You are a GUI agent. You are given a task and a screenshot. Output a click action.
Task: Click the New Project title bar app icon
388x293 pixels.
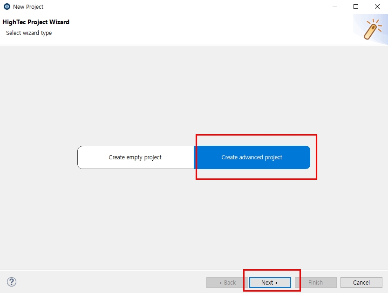[x=7, y=7]
